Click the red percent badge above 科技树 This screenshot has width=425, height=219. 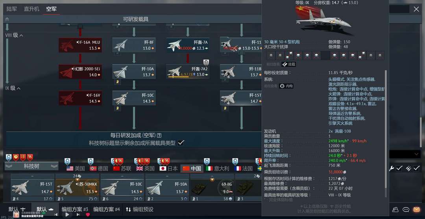tap(30, 157)
